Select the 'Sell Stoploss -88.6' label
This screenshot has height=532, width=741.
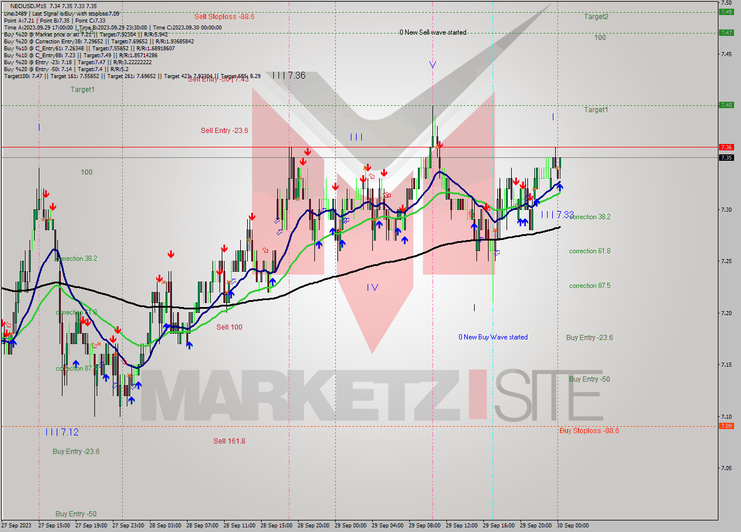(224, 17)
